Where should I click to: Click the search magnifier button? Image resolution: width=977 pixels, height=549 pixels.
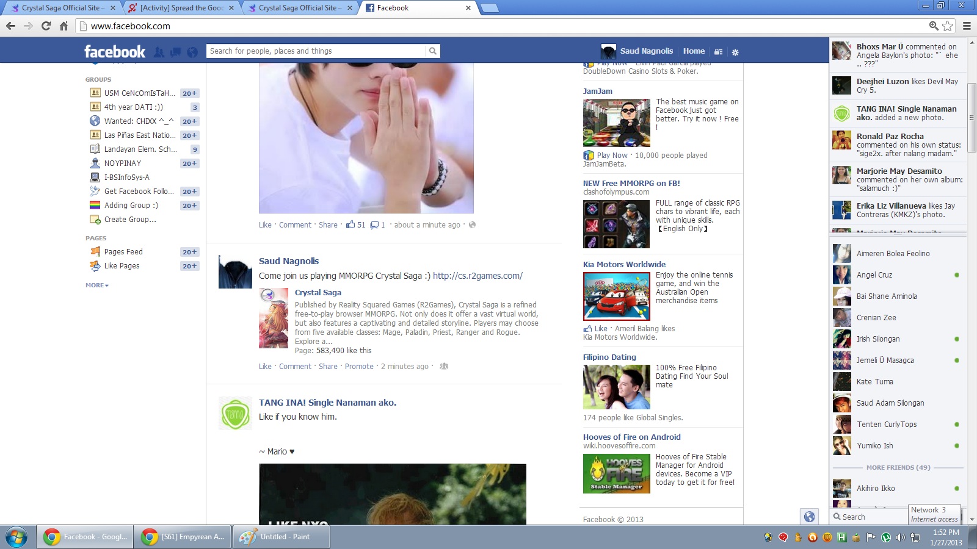432,51
